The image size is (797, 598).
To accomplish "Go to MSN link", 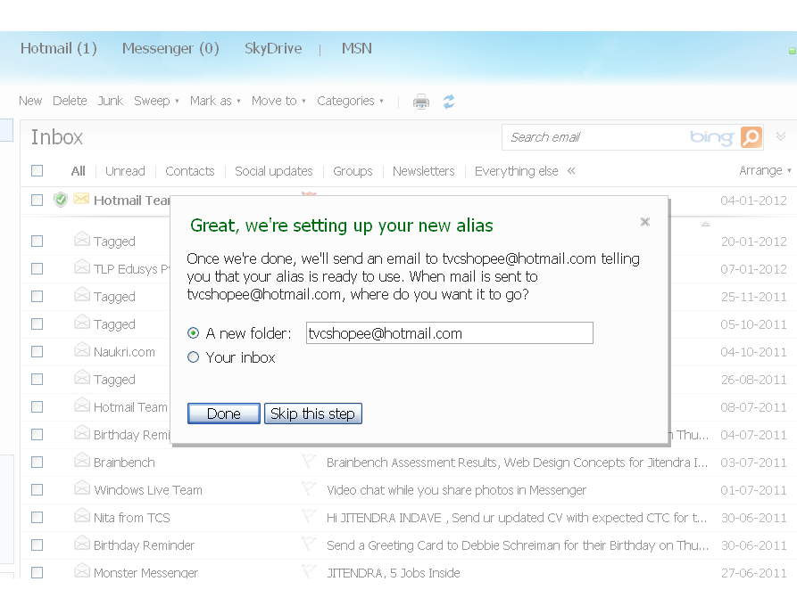I will [x=357, y=48].
